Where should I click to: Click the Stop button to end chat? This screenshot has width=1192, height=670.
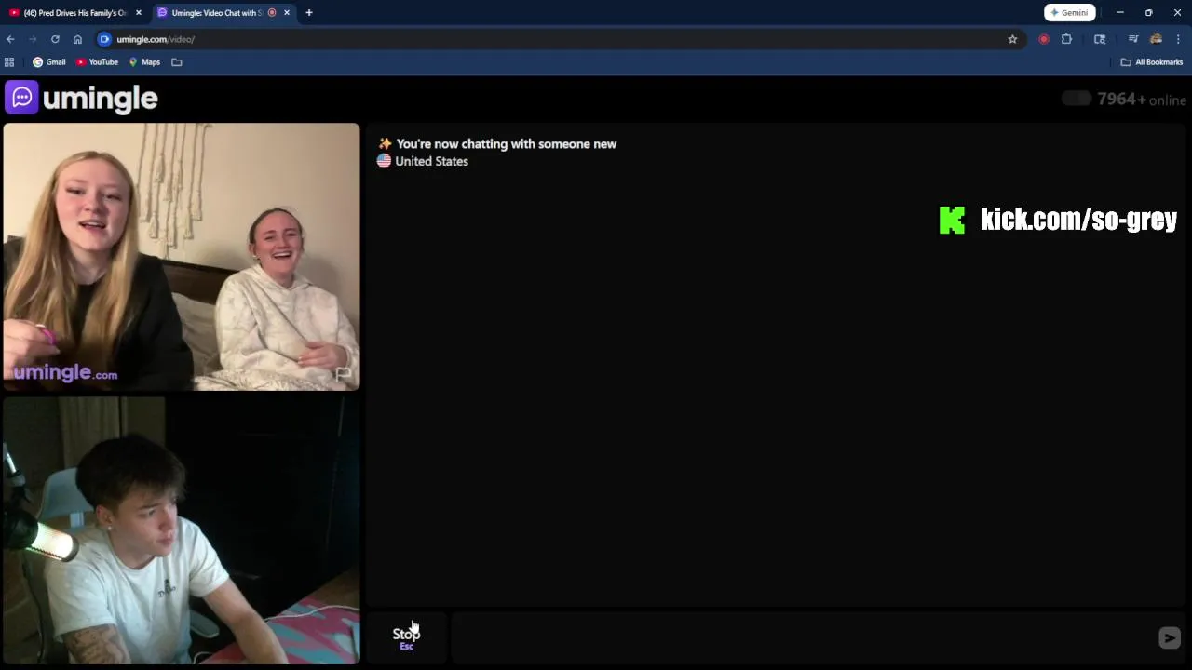point(406,637)
